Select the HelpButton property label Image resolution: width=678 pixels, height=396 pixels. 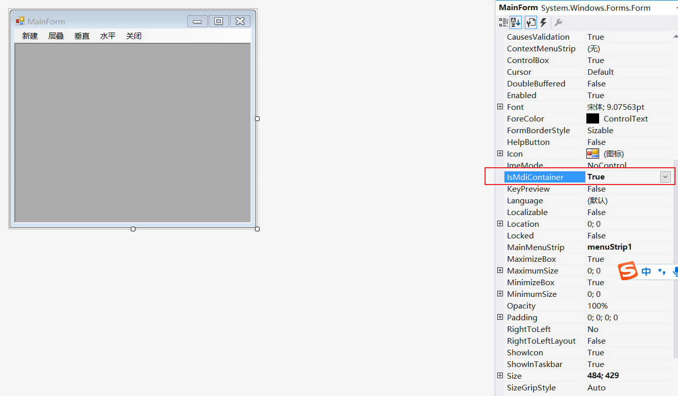pyautogui.click(x=528, y=142)
